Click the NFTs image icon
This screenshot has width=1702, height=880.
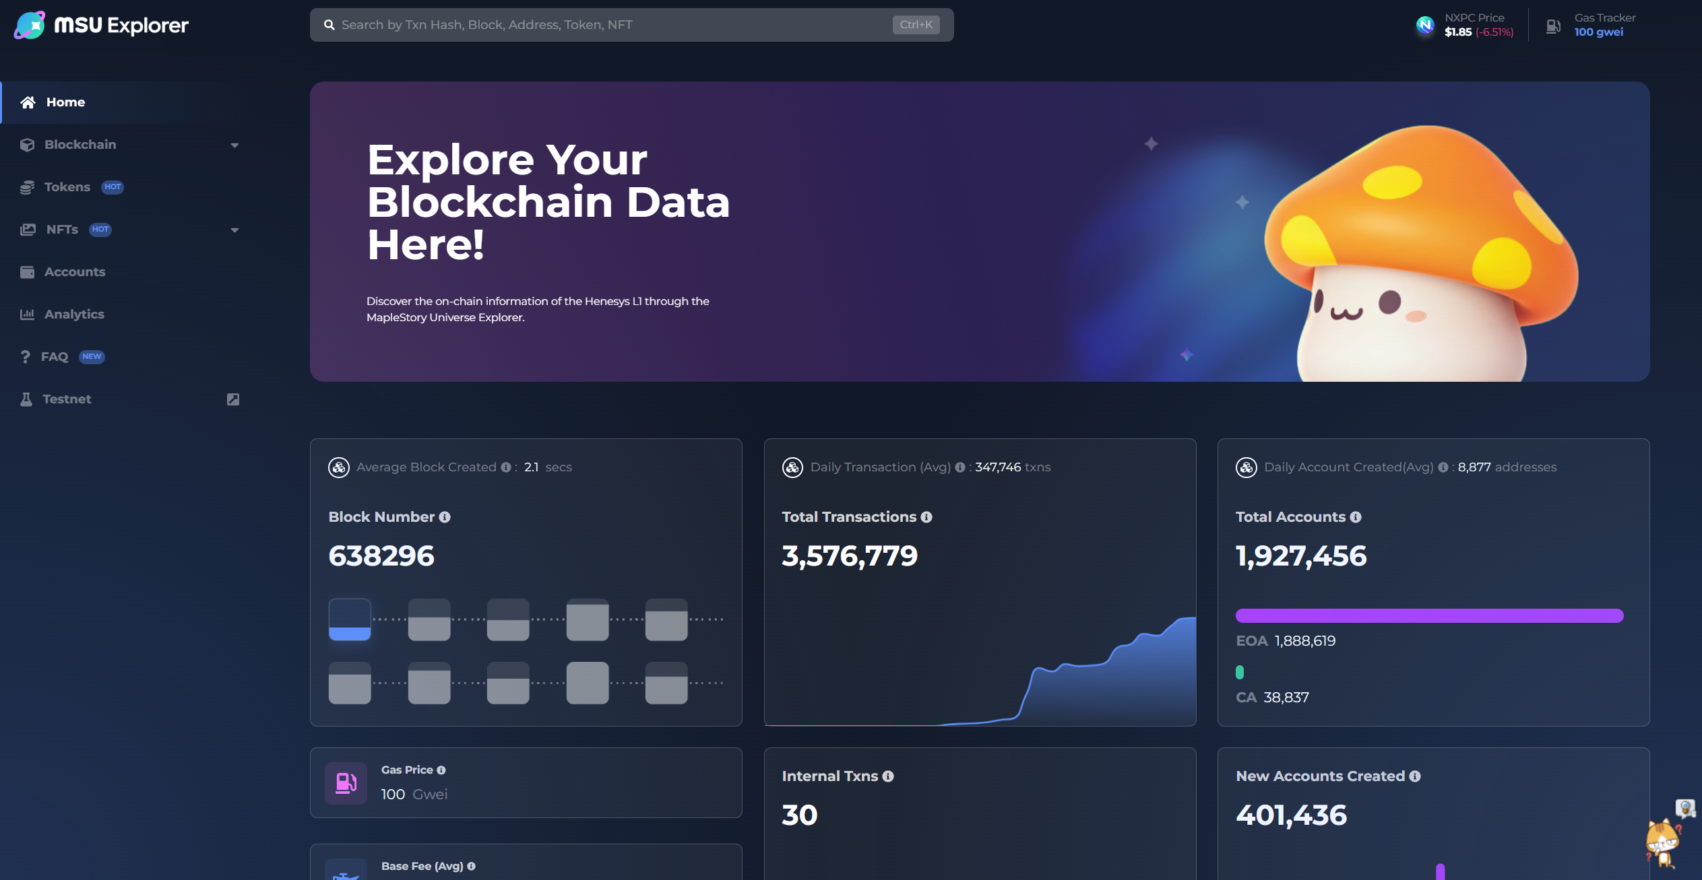click(28, 230)
